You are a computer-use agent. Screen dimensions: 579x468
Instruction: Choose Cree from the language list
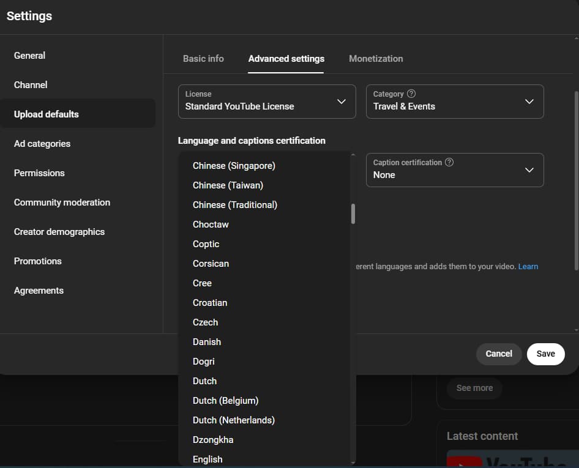point(264,283)
